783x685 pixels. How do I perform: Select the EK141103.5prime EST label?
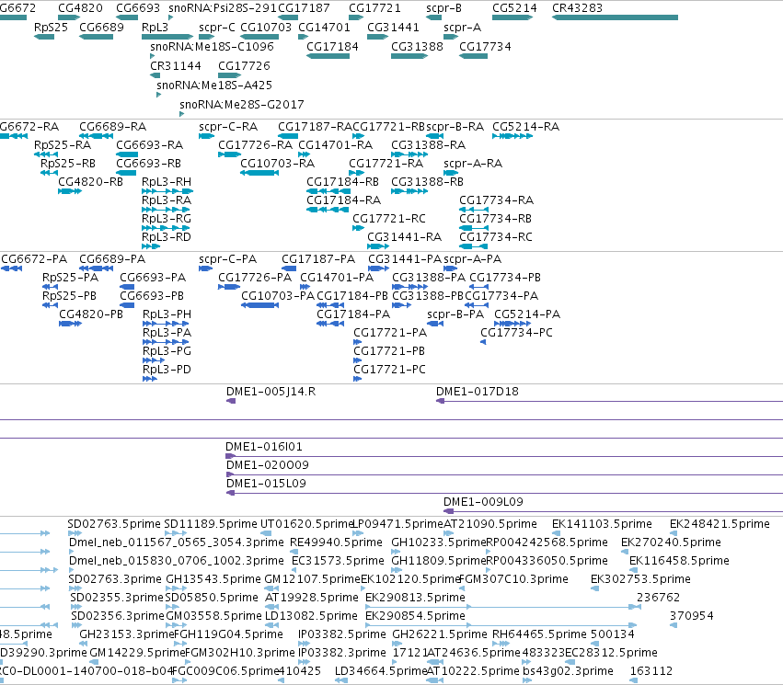click(602, 524)
